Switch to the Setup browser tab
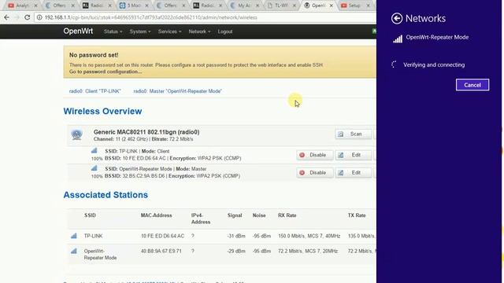Screen dimensions: 504x283 pyautogui.click(x=354, y=6)
